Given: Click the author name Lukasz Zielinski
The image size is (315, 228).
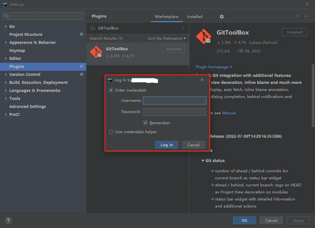Looking at the screenshot, I should tap(263, 43).
